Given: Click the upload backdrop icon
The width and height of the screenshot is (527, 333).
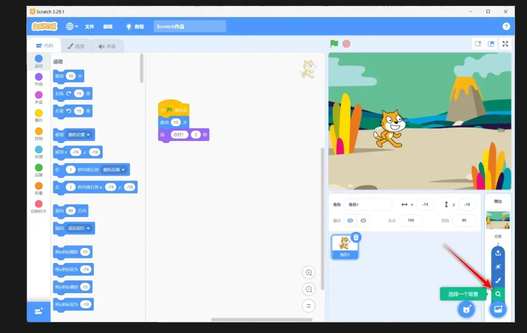Looking at the screenshot, I should point(498,253).
